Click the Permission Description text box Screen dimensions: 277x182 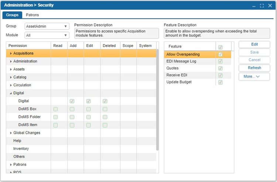coord(116,33)
